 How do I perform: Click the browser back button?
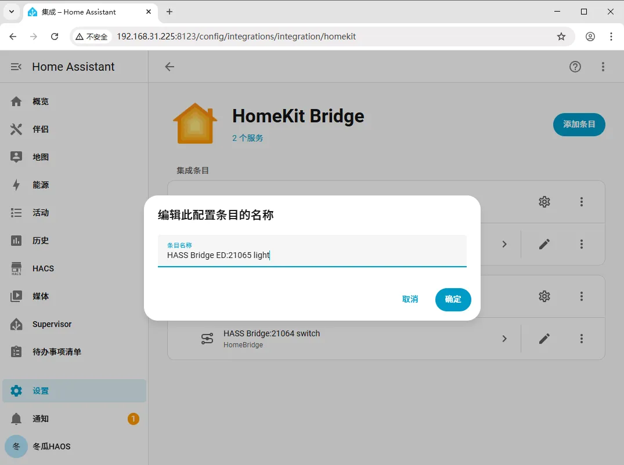[x=13, y=37]
